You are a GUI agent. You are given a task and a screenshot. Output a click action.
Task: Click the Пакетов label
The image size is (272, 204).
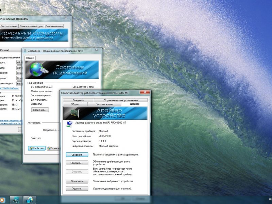point(36,138)
